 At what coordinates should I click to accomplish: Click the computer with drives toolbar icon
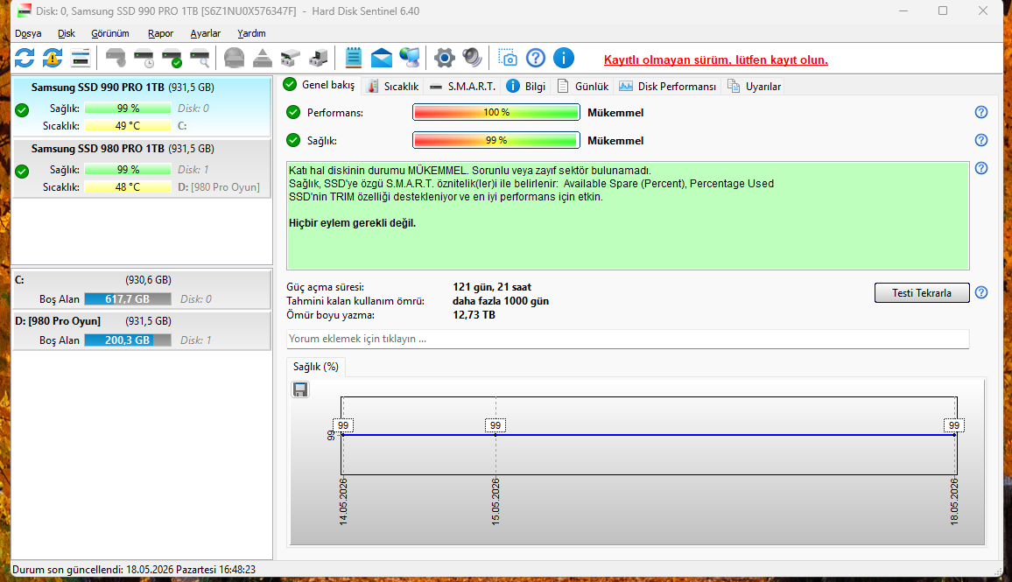click(318, 58)
